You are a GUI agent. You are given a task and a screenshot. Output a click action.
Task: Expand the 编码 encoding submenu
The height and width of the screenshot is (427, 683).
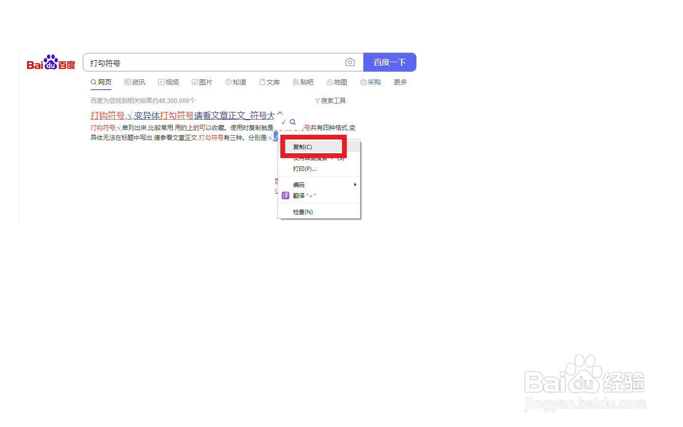[299, 185]
